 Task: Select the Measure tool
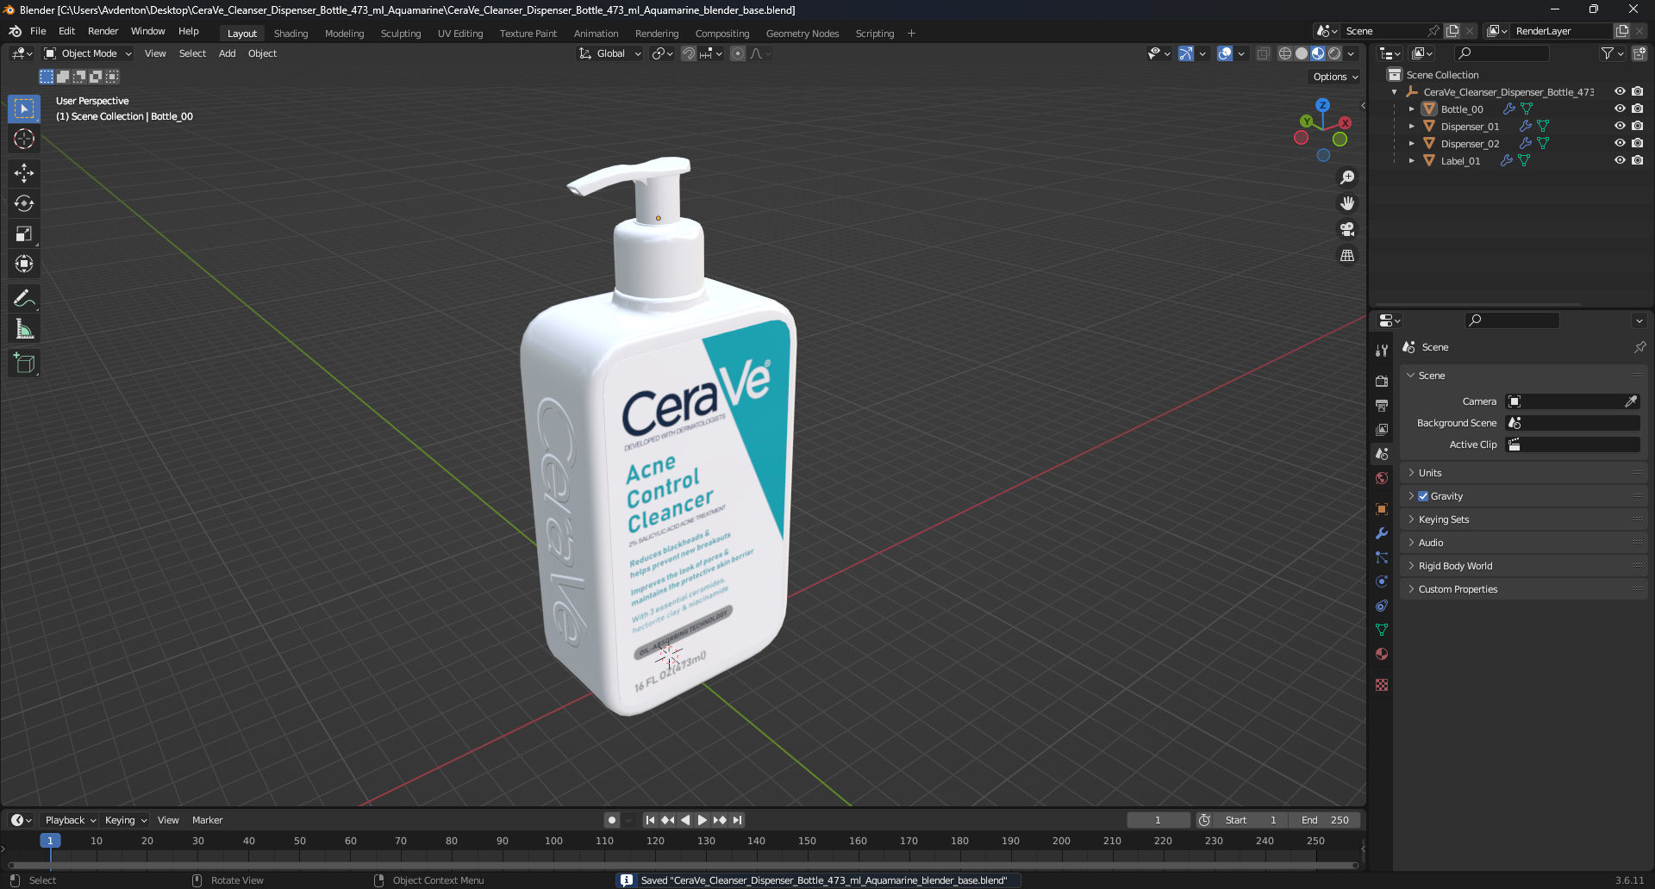pos(24,329)
